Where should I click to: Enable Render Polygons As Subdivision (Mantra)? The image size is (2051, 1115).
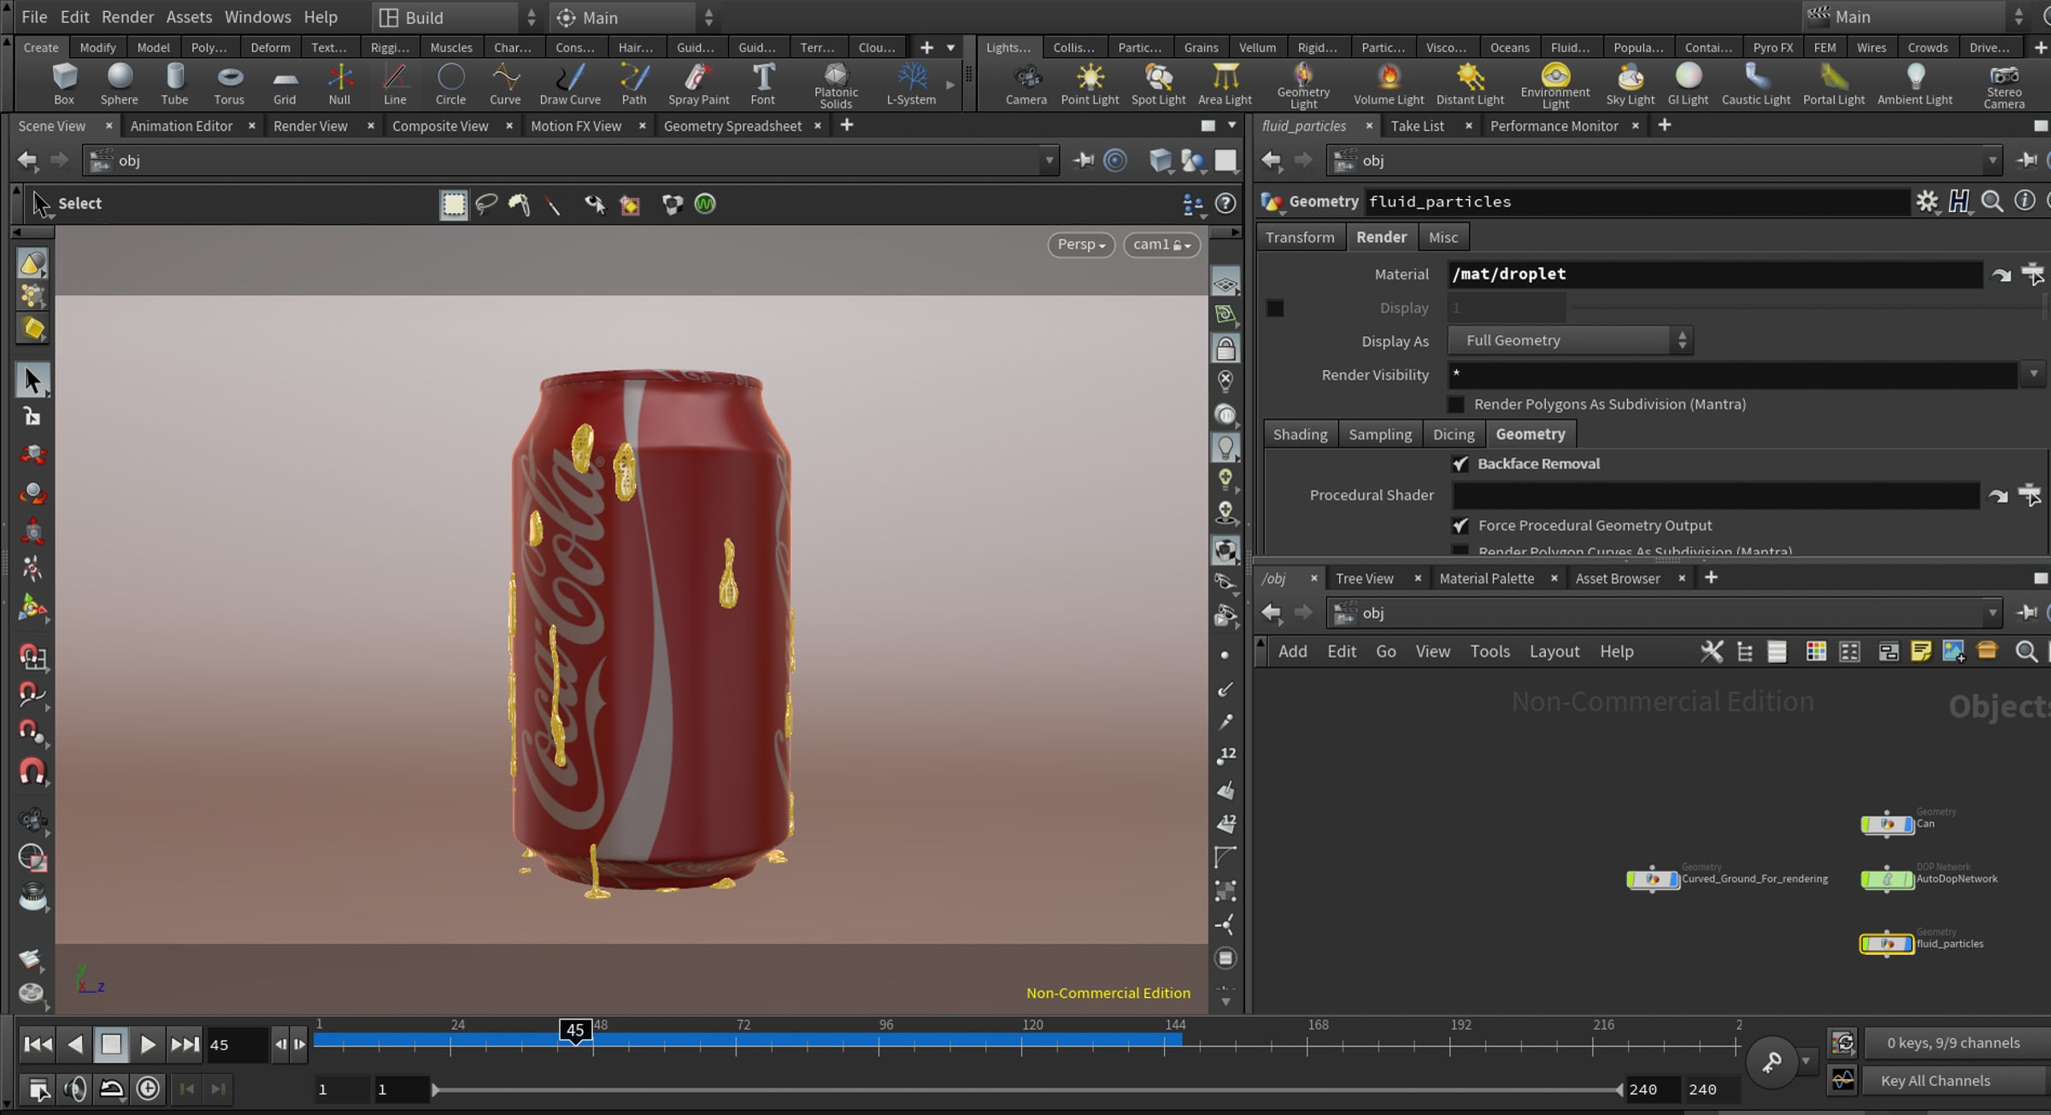(x=1456, y=404)
